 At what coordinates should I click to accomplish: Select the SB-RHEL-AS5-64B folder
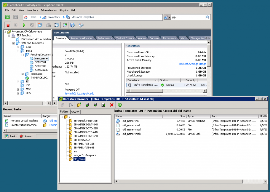84,148
